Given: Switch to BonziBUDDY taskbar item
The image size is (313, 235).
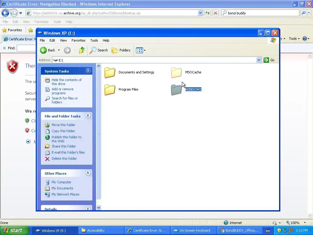Looking at the screenshot, I should pyautogui.click(x=239, y=230).
